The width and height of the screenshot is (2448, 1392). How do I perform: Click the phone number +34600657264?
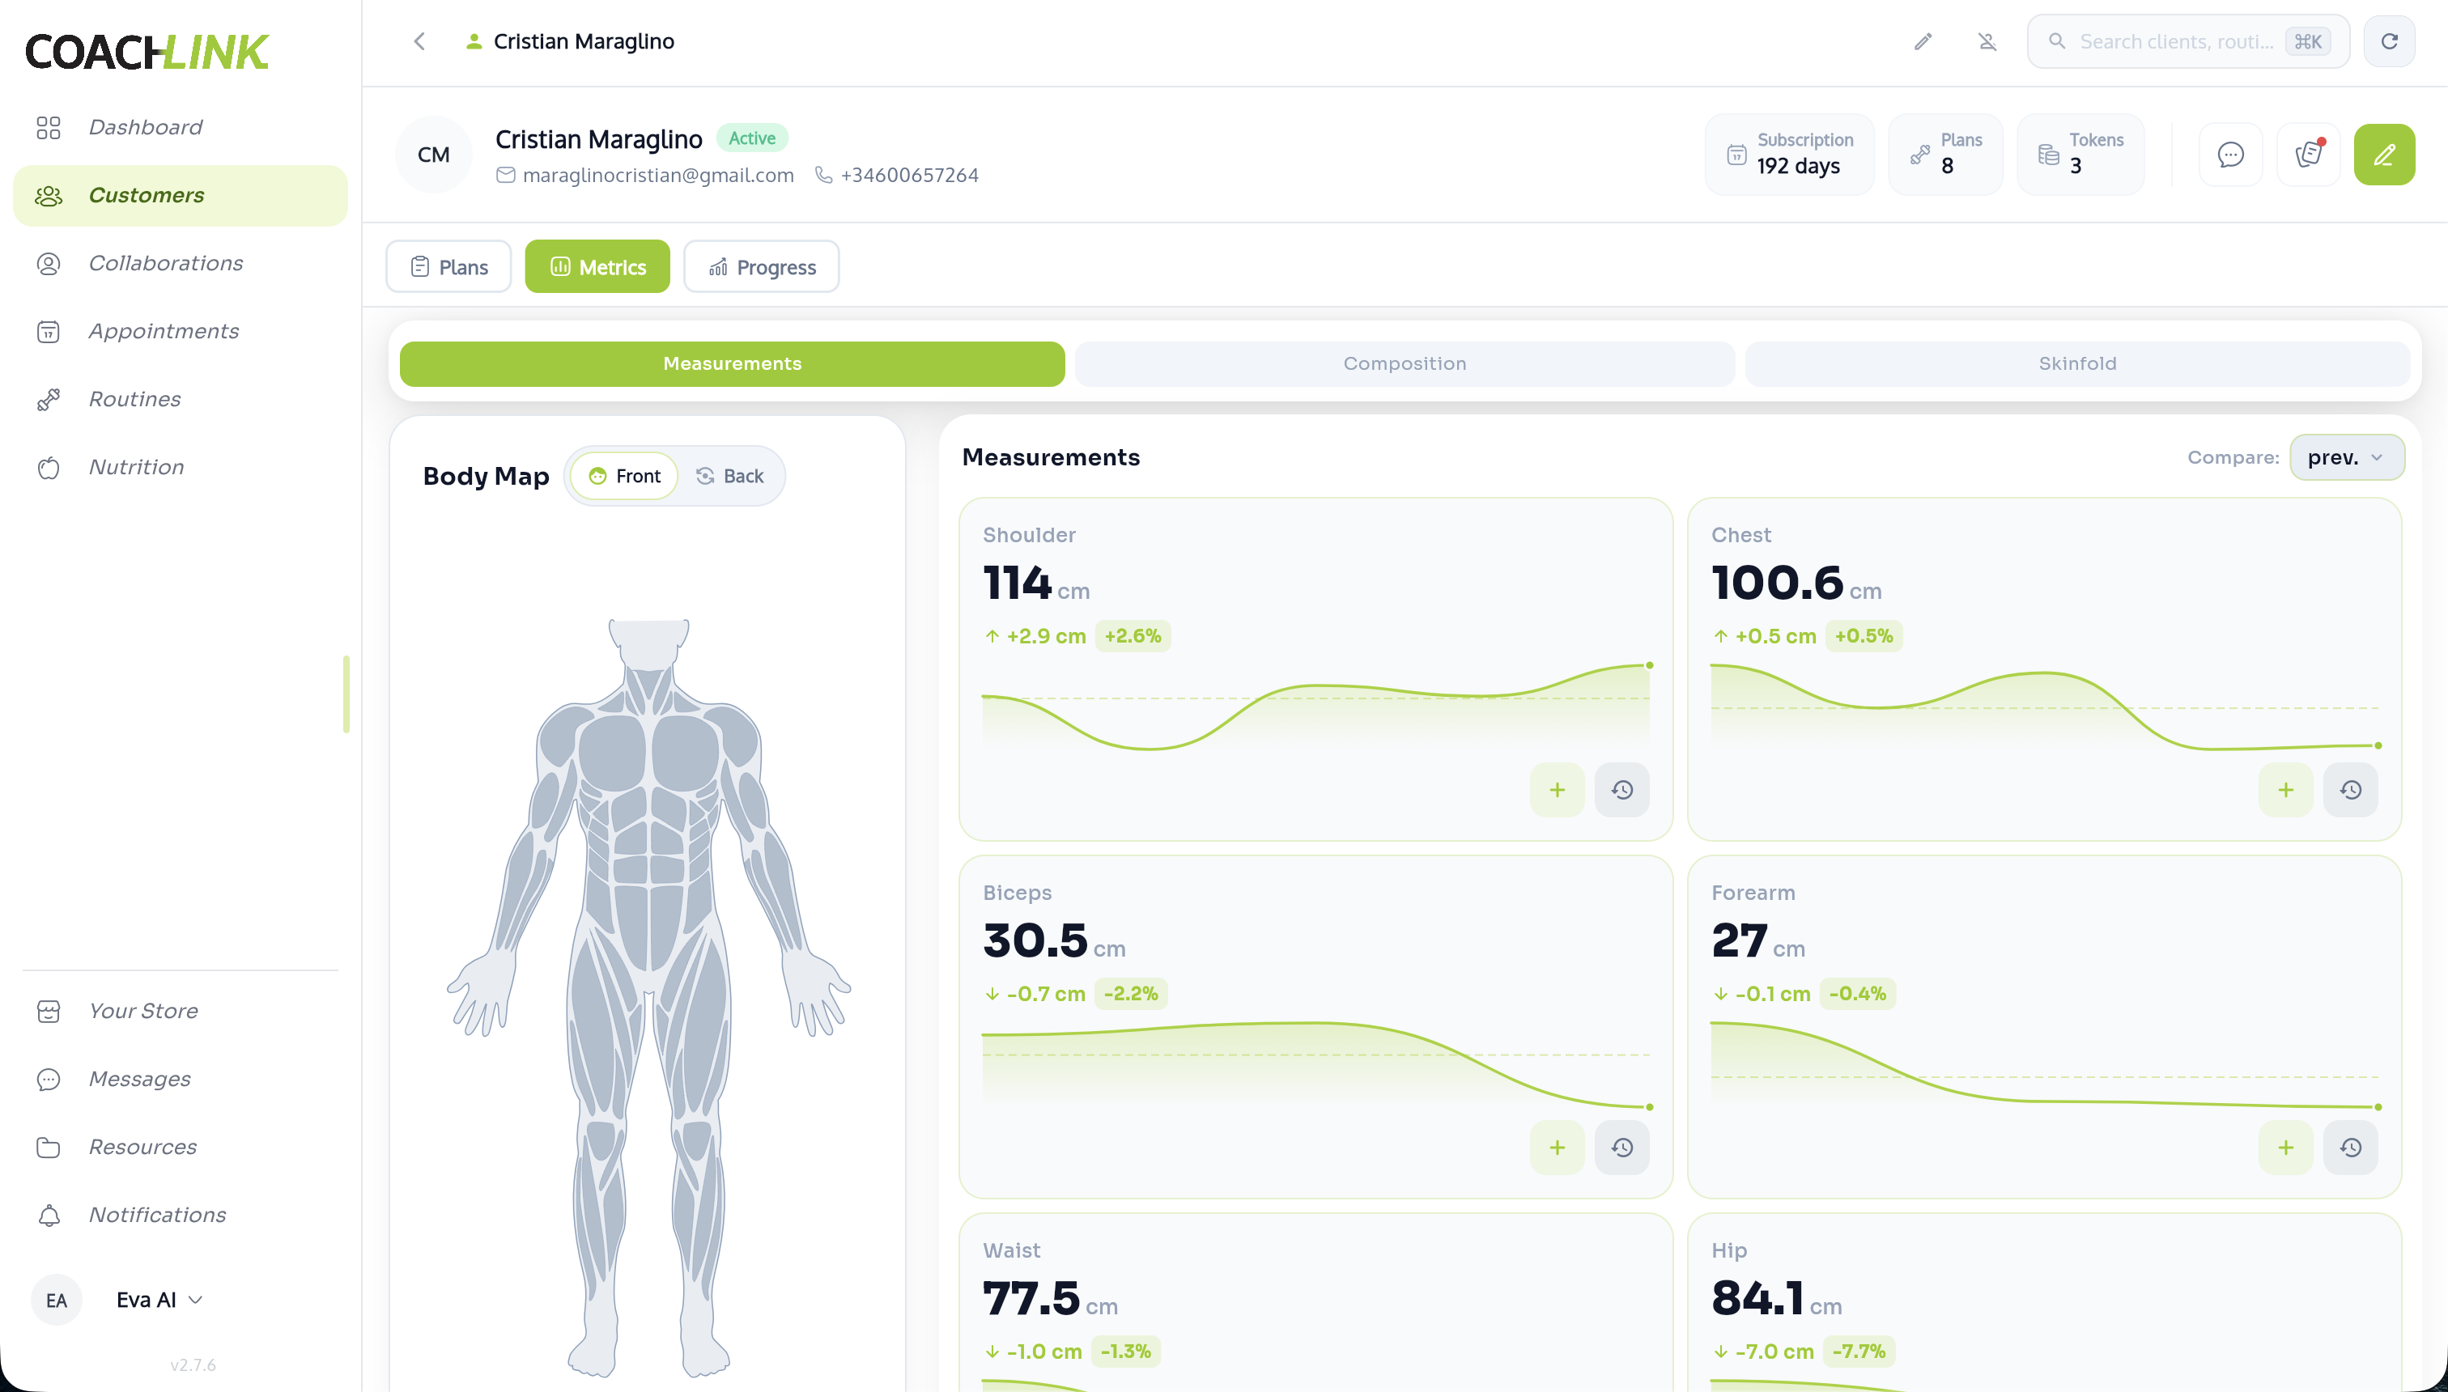pos(909,175)
